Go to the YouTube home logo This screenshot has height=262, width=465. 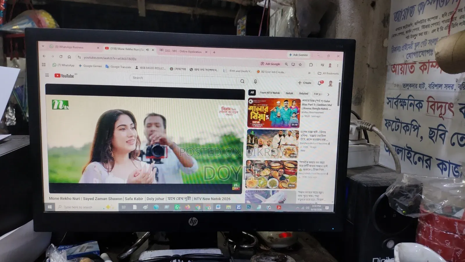(x=65, y=76)
